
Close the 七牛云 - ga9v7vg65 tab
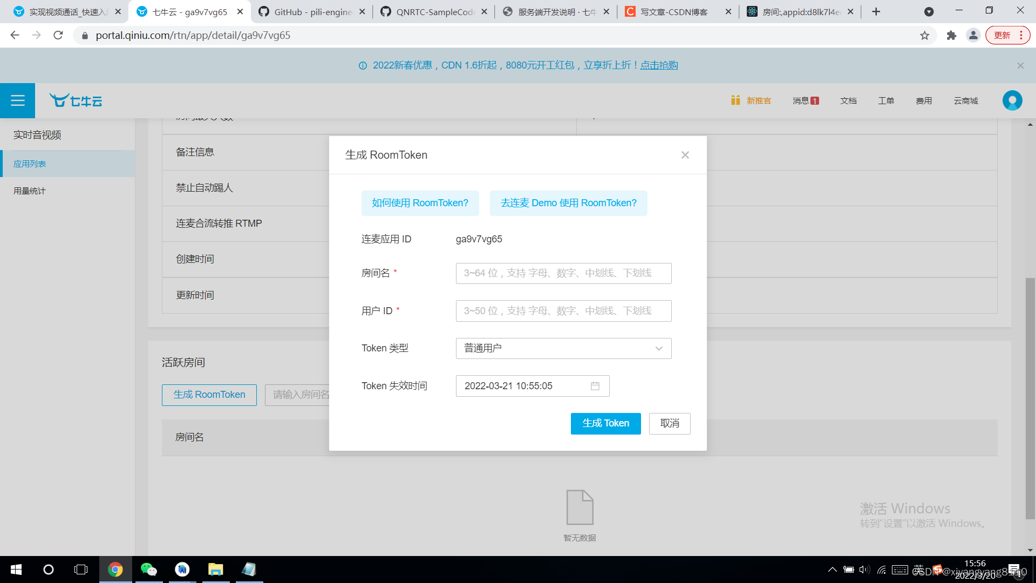pos(240,11)
